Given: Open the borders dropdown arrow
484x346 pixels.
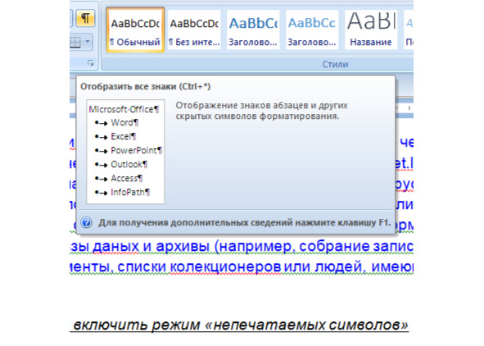Looking at the screenshot, I should pyautogui.click(x=88, y=41).
